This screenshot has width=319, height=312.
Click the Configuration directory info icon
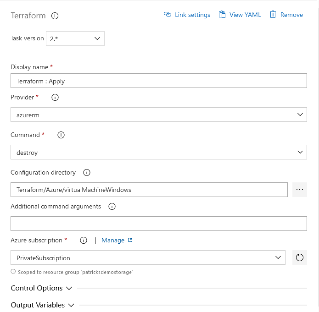(87, 172)
